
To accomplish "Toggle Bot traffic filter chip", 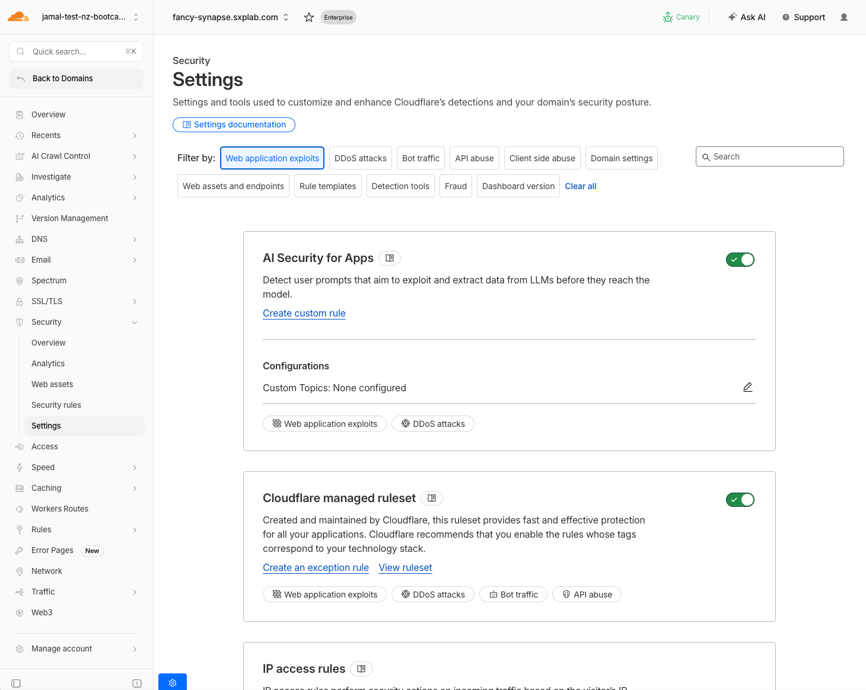I will tap(421, 158).
